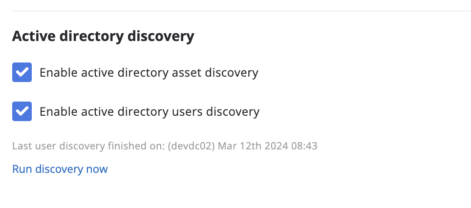Click the Mar 12th 2024 08:43 timestamp
471x208 pixels.
pyautogui.click(x=268, y=146)
